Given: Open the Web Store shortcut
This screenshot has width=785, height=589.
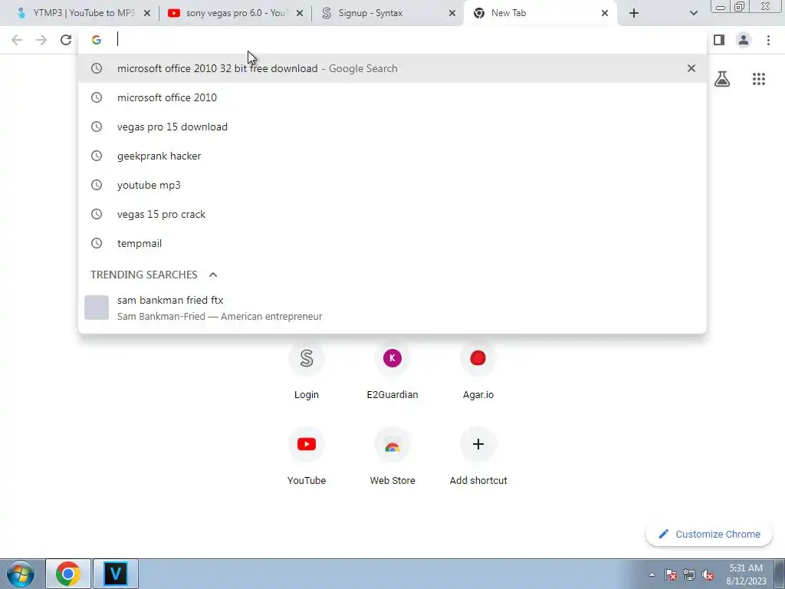Looking at the screenshot, I should click(x=392, y=456).
